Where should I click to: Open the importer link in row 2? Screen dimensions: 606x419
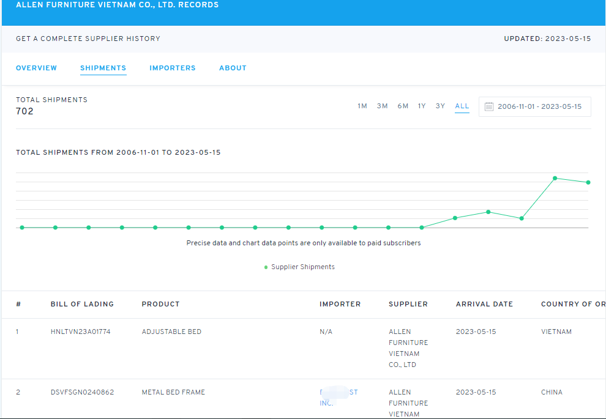(x=339, y=398)
